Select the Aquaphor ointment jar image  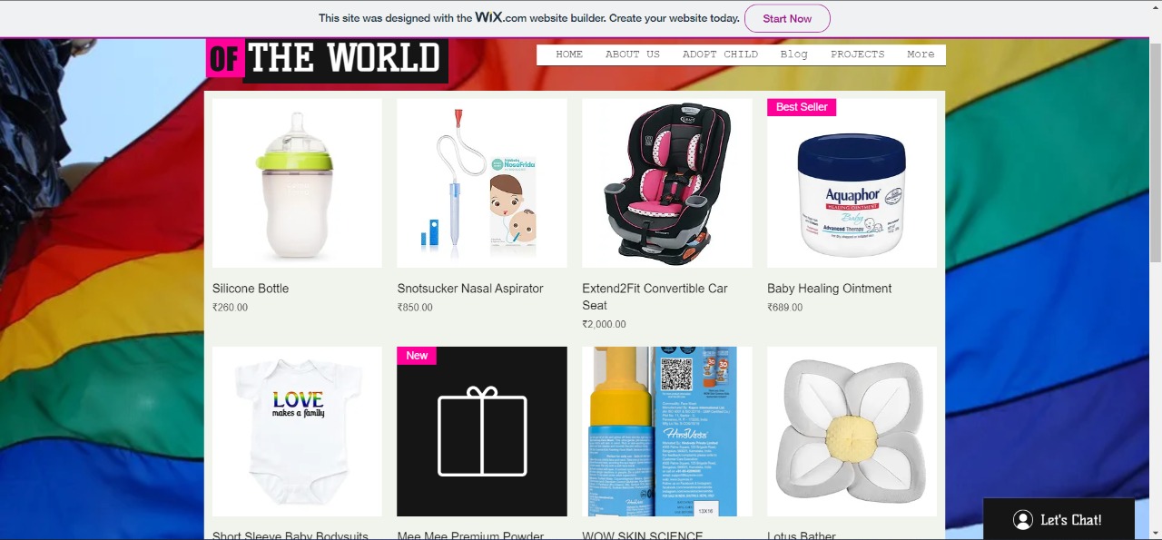852,182
